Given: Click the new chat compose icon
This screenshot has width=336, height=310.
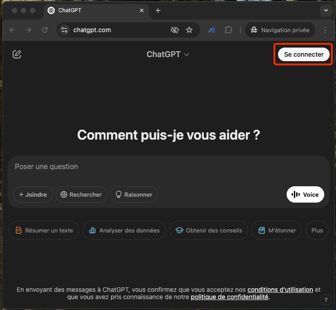Looking at the screenshot, I should coord(17,54).
